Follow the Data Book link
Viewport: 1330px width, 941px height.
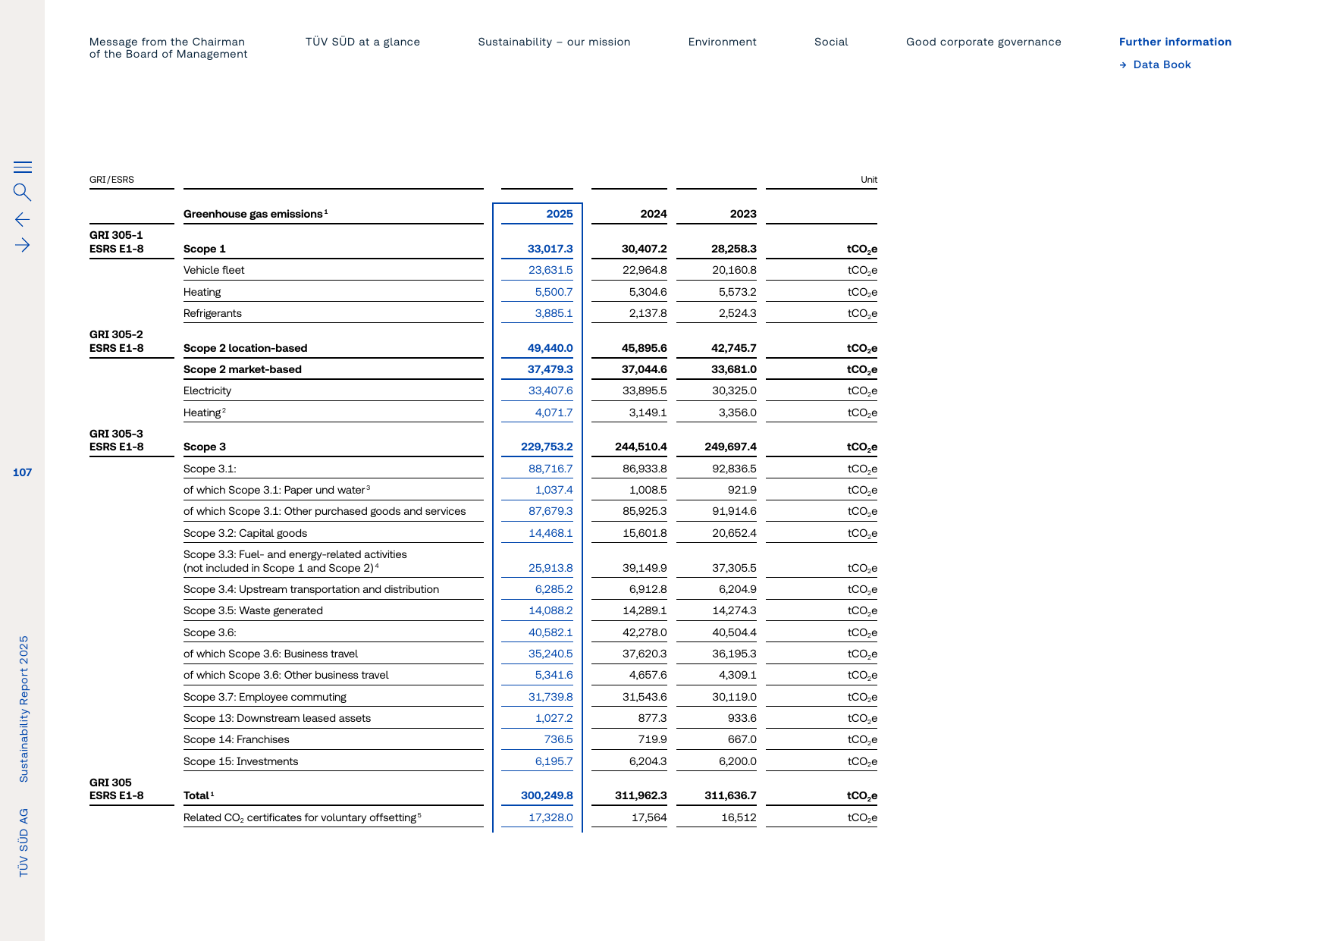coord(1156,64)
